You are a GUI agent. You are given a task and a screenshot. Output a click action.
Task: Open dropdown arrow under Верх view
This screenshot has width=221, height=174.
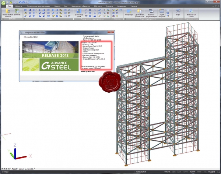click(x=178, y=16)
